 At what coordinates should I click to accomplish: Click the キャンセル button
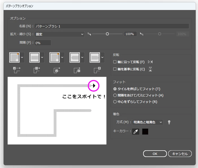tap(180, 154)
